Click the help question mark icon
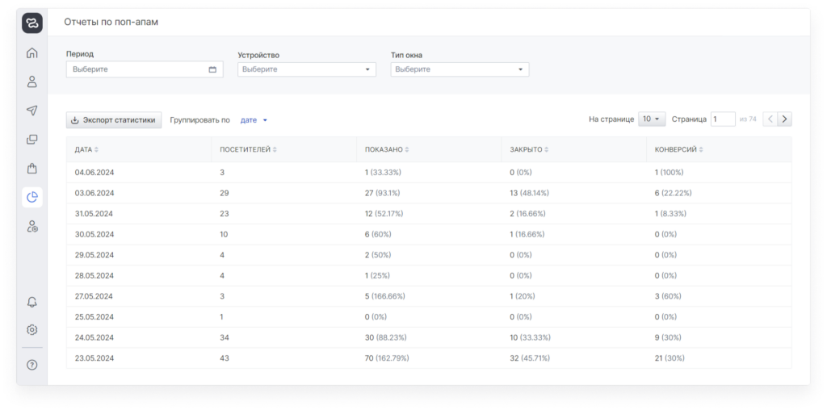Screen dimensions: 827x410 [32, 364]
